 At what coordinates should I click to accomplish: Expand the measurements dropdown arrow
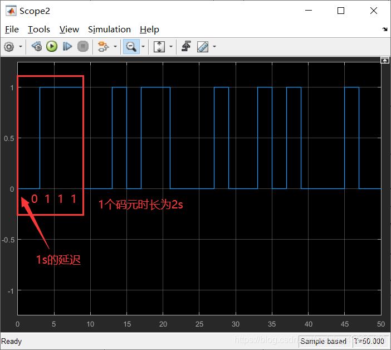click(x=214, y=46)
